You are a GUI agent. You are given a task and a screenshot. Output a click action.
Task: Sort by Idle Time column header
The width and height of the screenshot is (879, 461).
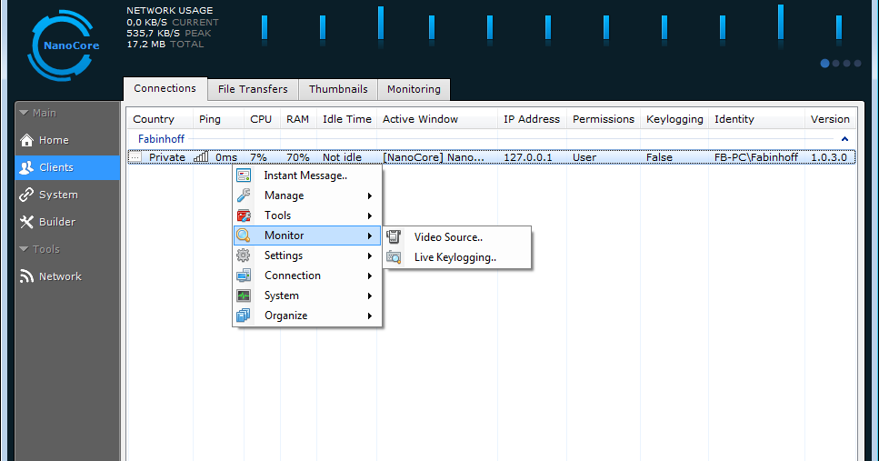(346, 119)
